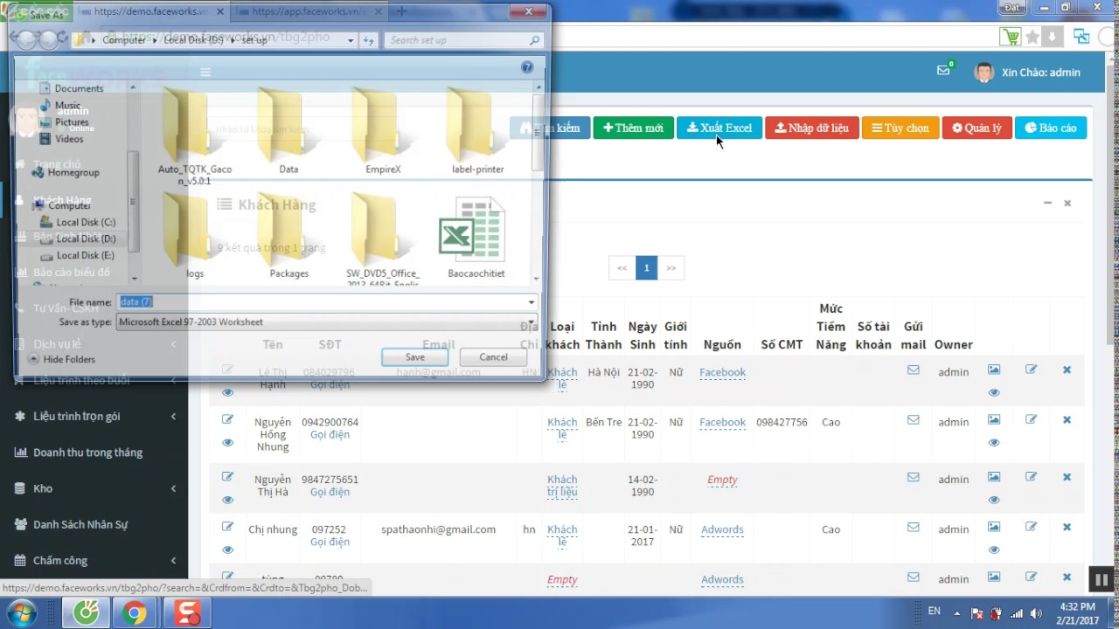Screen dimensions: 1119x629
Task: Open image gallery for Nguyễn Hồng Nhung row
Action: point(994,420)
